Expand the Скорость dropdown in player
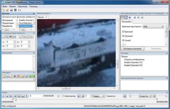Viewport: 170px width, 109px height. point(150,96)
